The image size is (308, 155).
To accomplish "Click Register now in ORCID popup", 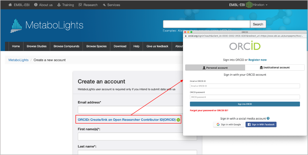I will [x=258, y=60].
